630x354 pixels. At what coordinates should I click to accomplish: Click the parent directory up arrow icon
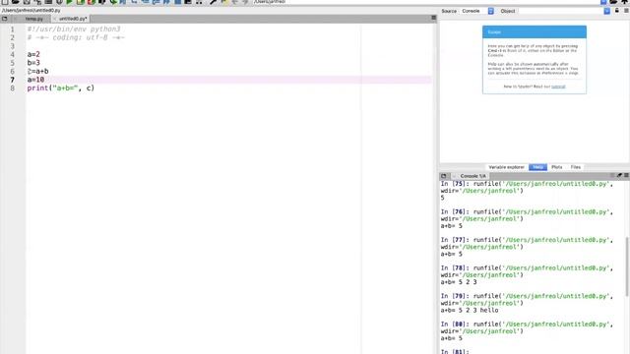[625, 2]
